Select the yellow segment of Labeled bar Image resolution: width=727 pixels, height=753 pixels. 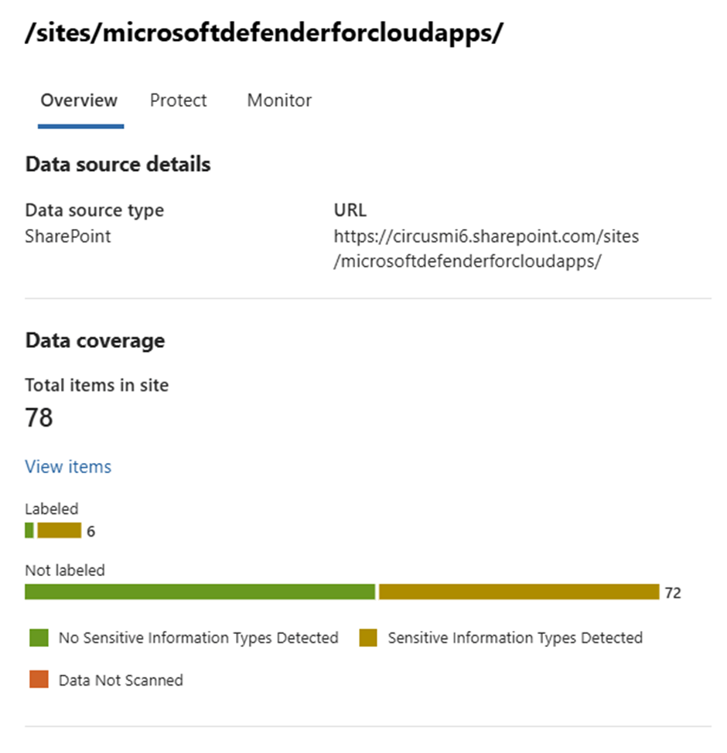59,530
